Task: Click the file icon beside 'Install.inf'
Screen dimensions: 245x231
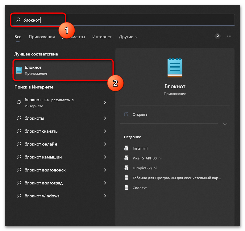Action: pos(126,148)
